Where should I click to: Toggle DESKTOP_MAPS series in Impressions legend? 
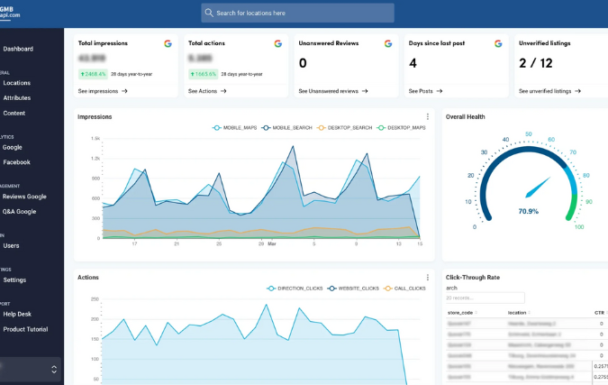401,128
